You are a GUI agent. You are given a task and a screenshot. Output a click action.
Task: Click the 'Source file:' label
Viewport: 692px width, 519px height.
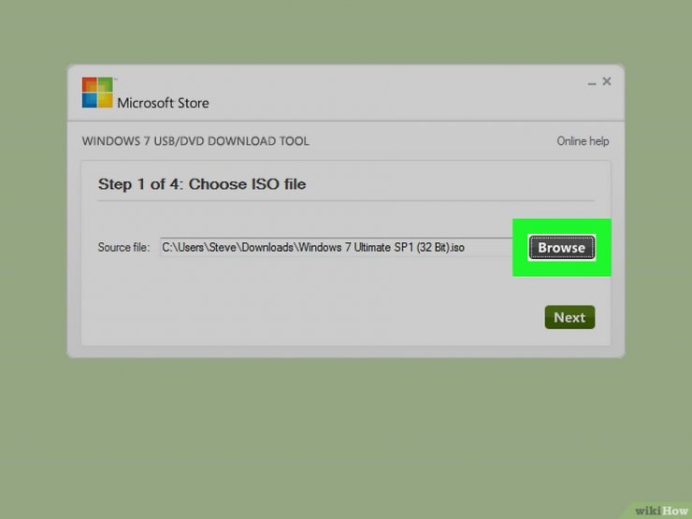click(123, 247)
